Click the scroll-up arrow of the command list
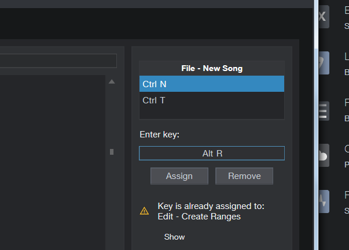 [112, 82]
